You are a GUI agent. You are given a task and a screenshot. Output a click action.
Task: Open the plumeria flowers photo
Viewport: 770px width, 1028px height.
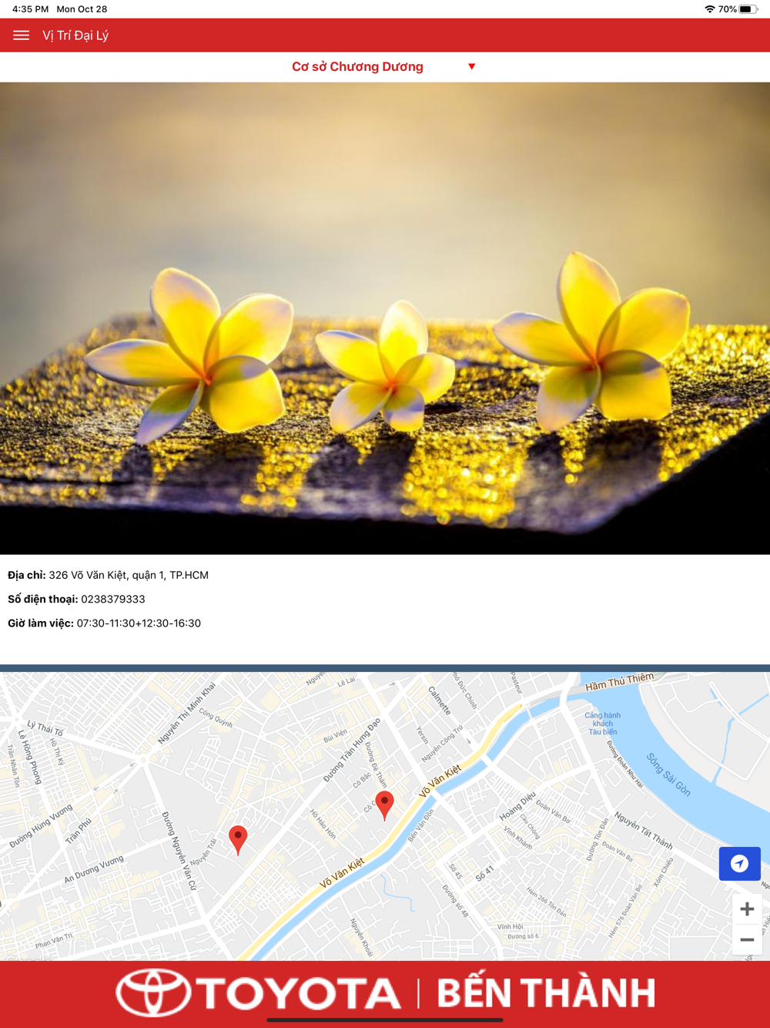[x=385, y=318]
